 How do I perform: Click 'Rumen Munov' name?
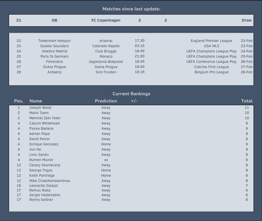[x=41, y=160]
